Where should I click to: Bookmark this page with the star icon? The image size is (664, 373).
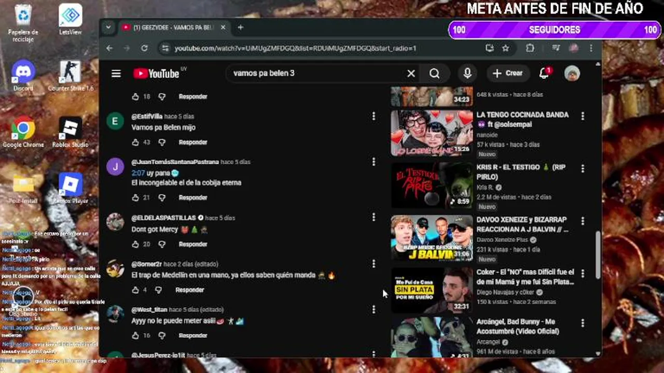pos(505,48)
